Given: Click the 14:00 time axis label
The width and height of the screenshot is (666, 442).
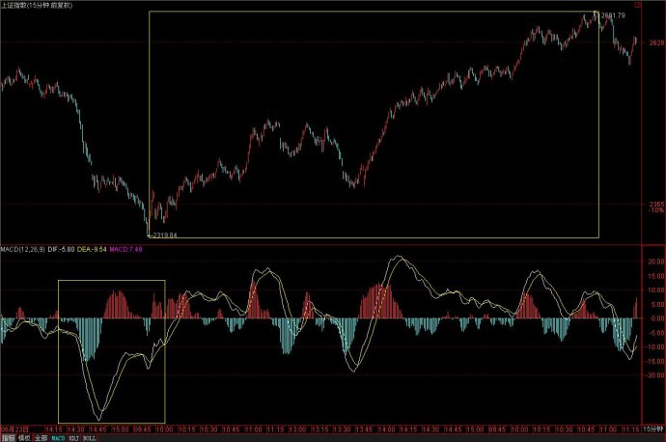Looking at the screenshot, I should pos(386,429).
